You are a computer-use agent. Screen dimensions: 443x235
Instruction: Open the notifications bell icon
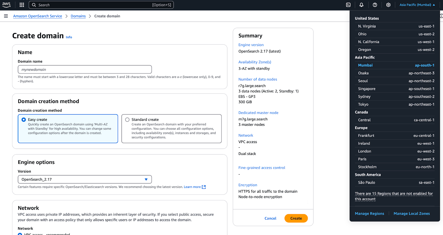pos(362,5)
